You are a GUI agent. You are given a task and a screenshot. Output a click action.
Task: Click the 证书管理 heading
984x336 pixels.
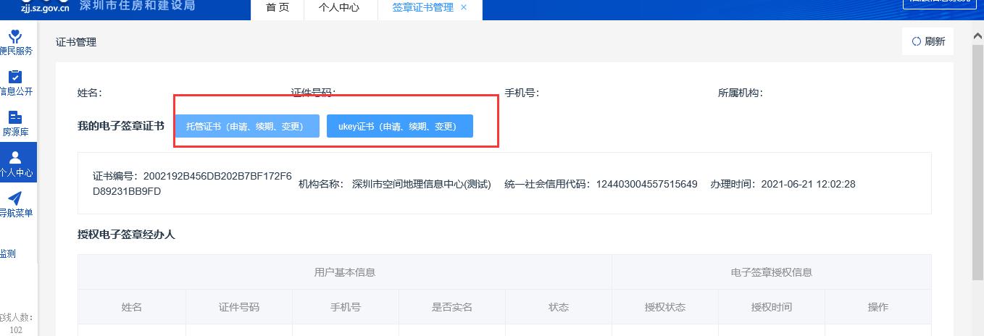click(x=76, y=42)
